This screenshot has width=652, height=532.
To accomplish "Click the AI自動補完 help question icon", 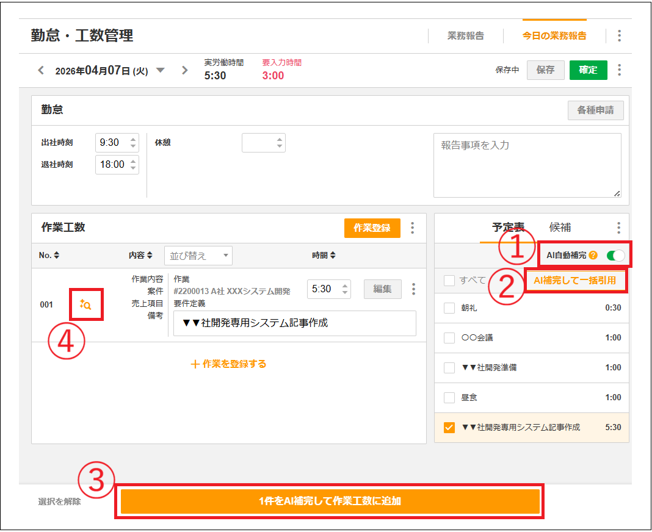I will [x=593, y=255].
